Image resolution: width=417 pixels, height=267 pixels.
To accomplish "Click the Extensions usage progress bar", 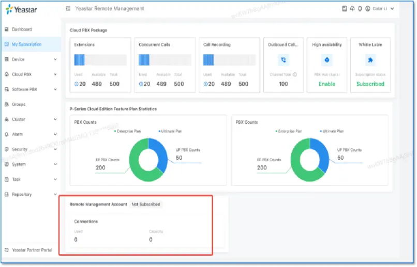I will pos(100,60).
